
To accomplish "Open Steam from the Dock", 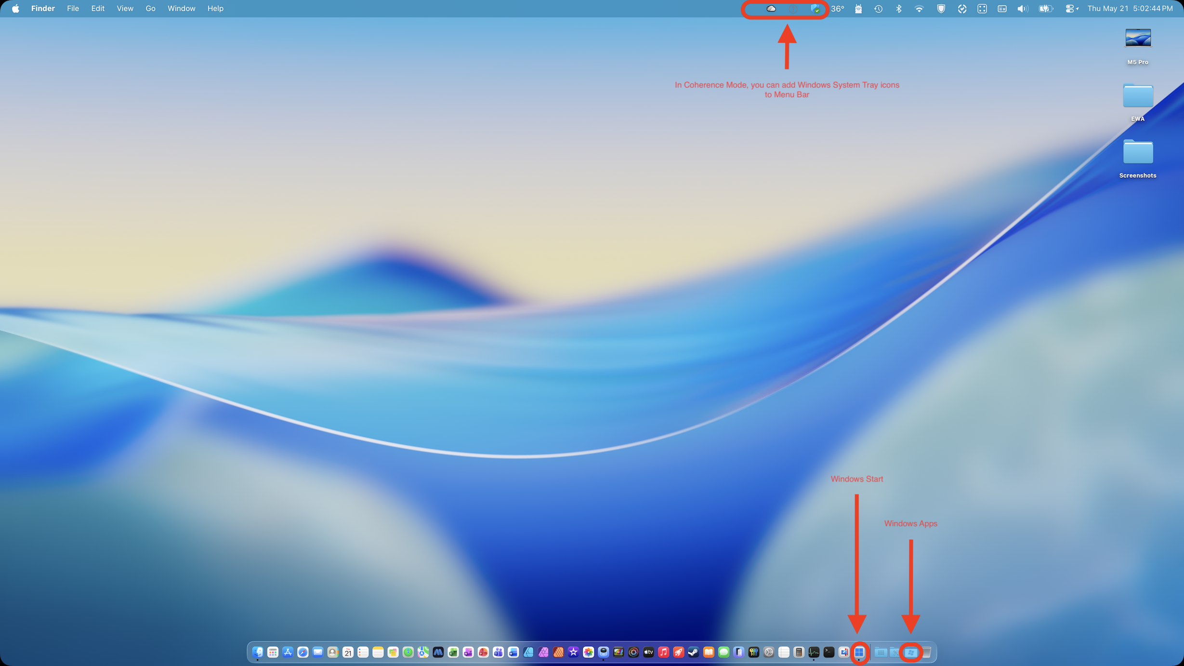I will click(x=694, y=652).
